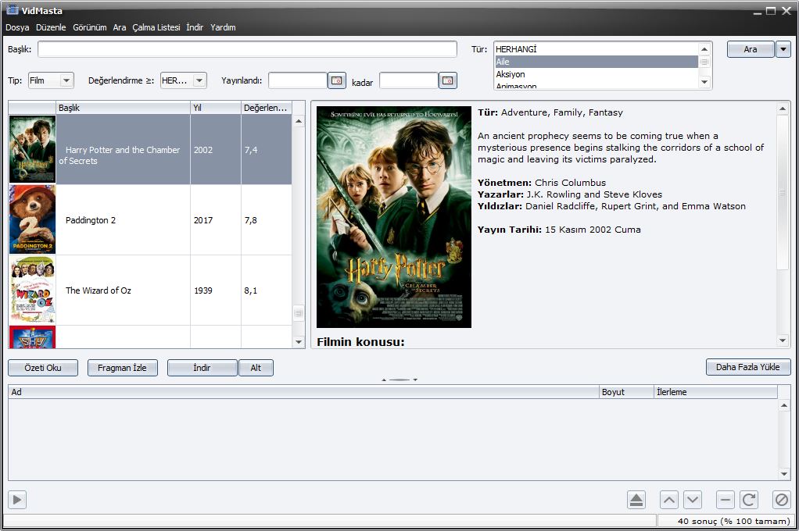Click the play button in the bottom bar
Screen dimensions: 799x531
coord(17,500)
